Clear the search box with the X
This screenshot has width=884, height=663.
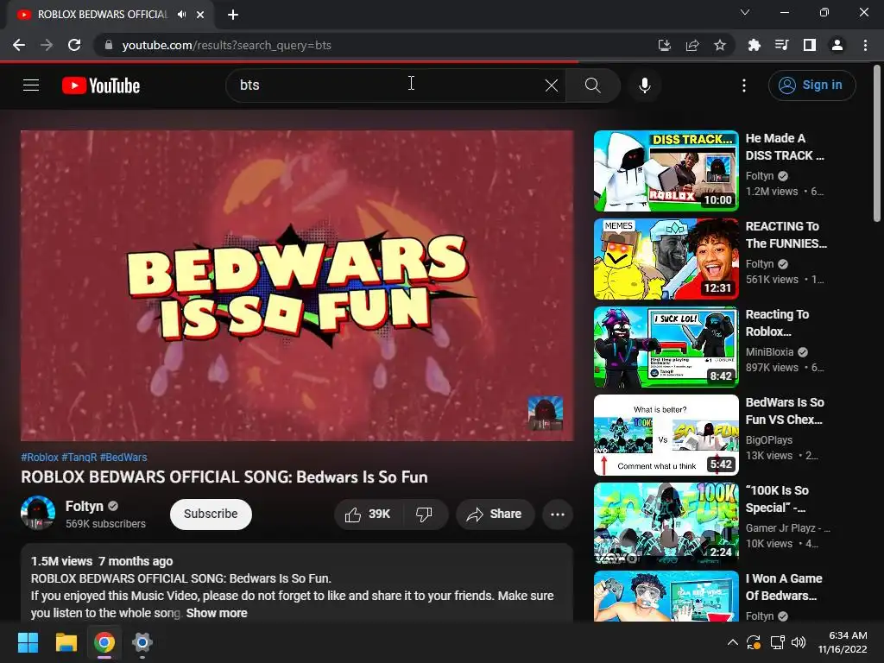tap(552, 85)
